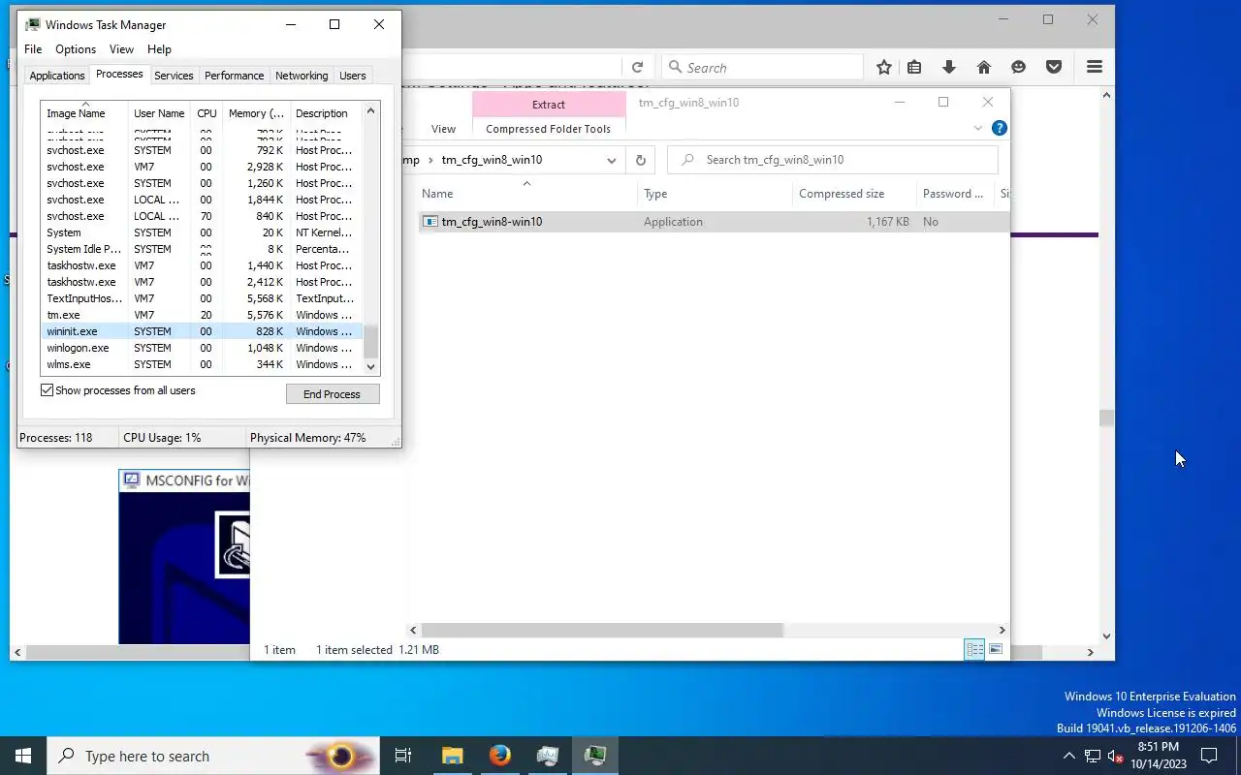The width and height of the screenshot is (1241, 775).
Task: Open Compressed Folder Tools tab
Action: 548,129
